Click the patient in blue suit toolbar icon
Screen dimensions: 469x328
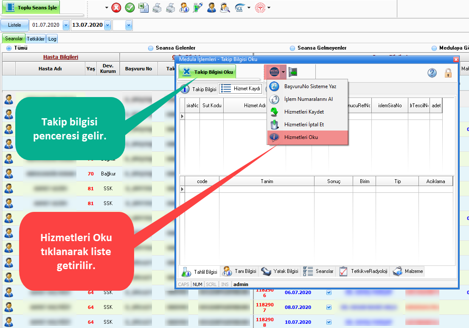[x=211, y=8]
